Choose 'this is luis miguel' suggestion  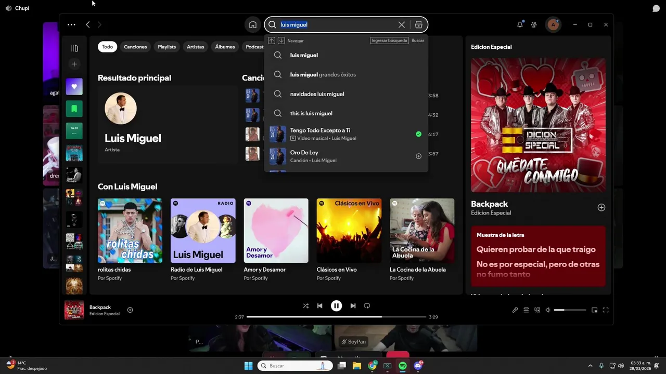346,113
